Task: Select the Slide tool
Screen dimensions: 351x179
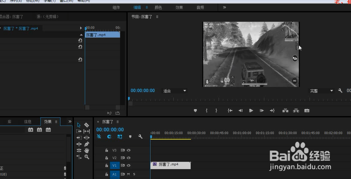Action: coord(86,138)
